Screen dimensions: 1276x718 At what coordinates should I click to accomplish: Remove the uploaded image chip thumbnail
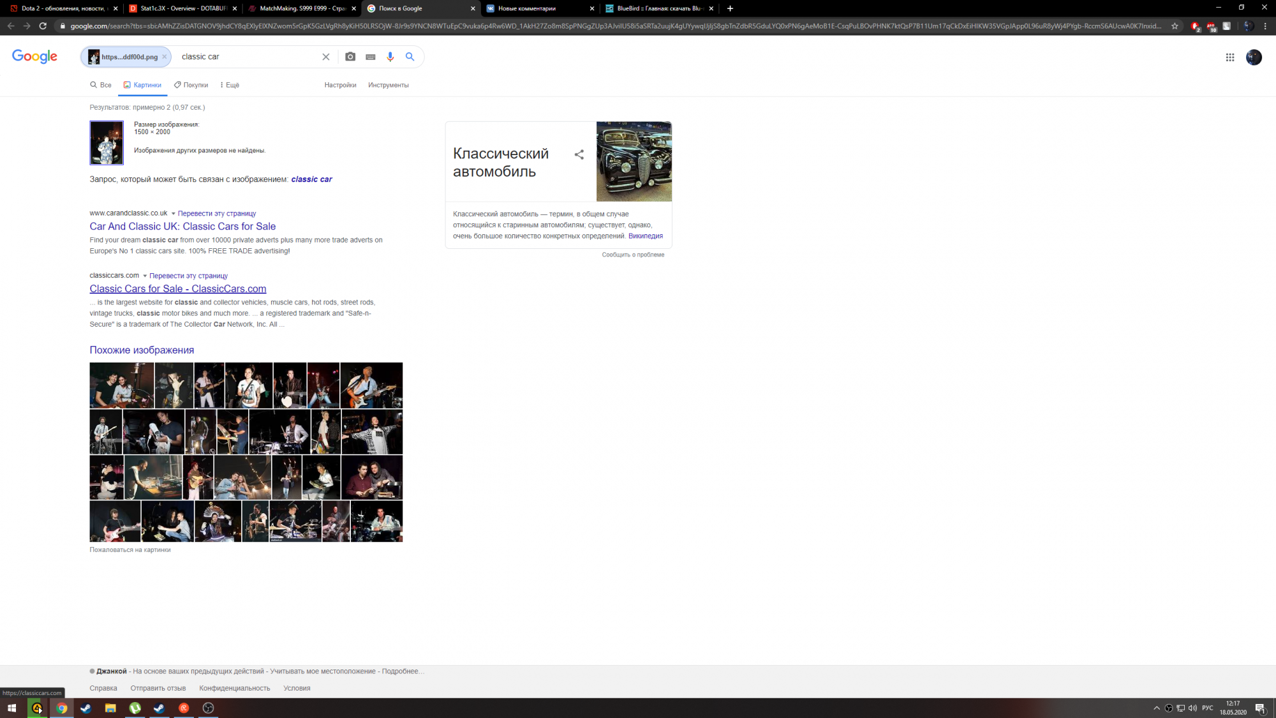click(165, 56)
